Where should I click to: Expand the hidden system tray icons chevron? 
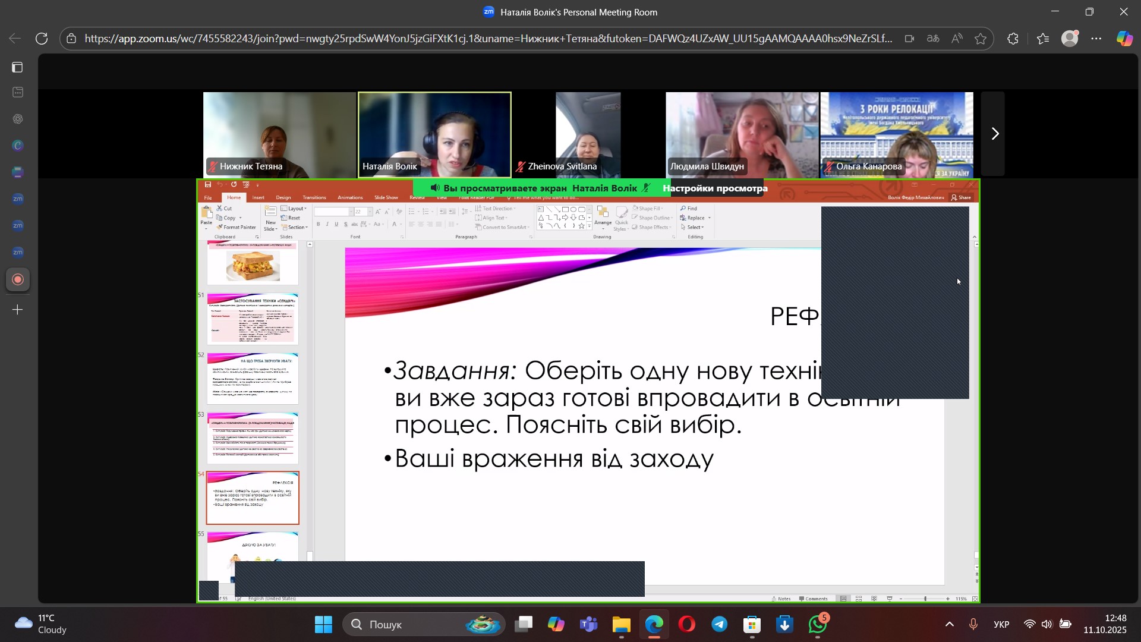(950, 624)
